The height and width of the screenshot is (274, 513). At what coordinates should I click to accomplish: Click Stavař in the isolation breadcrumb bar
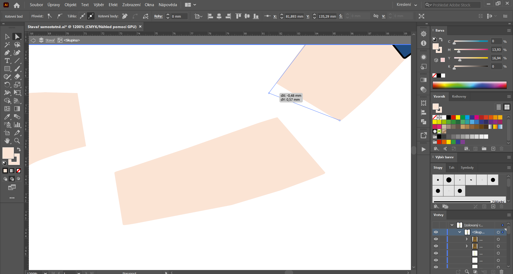pyautogui.click(x=50, y=40)
